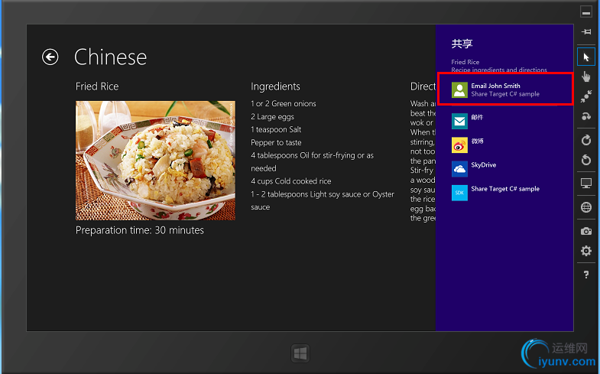Click '2 Large eggs' ingredient

pos(272,117)
